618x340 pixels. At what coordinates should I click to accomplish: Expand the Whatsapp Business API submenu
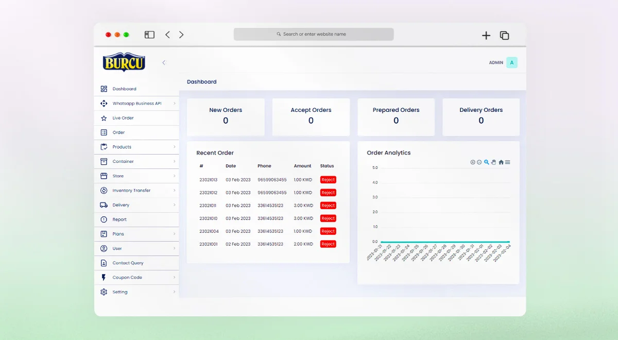click(x=174, y=104)
